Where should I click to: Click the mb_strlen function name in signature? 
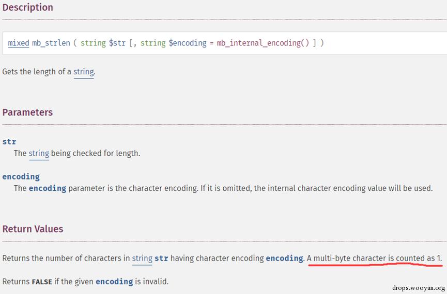coord(51,43)
